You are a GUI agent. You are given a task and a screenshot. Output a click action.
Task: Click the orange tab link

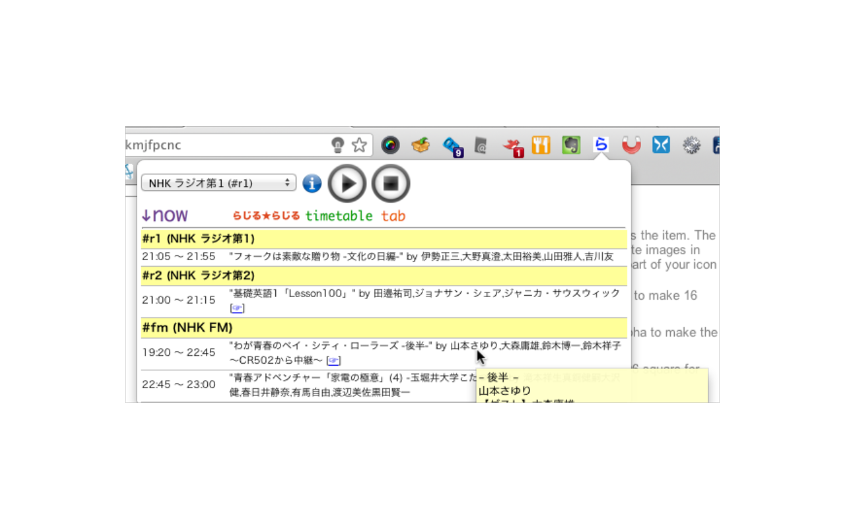(x=393, y=216)
